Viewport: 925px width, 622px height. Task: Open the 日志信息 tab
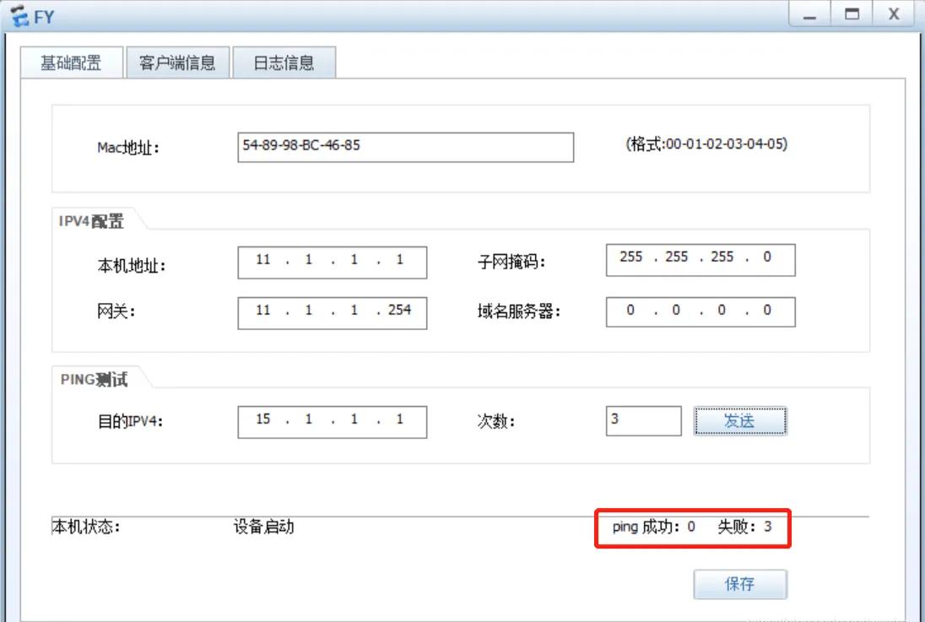click(x=284, y=61)
